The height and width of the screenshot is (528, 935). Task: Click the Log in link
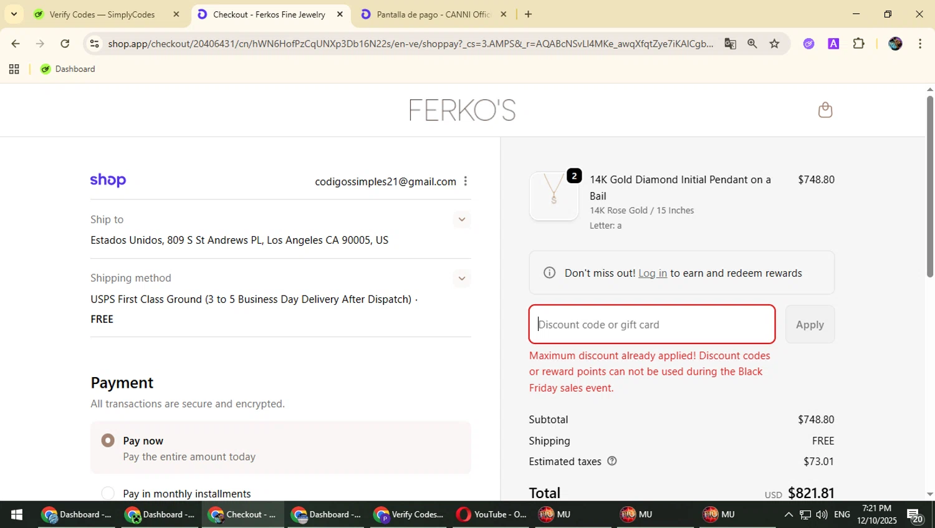653,273
